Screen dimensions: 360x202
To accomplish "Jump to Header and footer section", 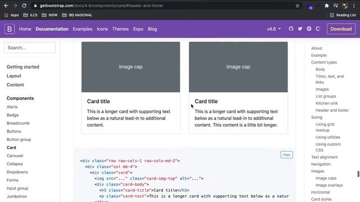I will point(332,110).
